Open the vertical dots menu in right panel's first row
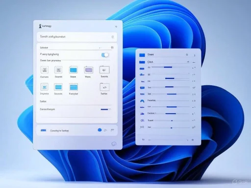Image resolution: width=251 pixels, height=188 pixels. click(195, 55)
